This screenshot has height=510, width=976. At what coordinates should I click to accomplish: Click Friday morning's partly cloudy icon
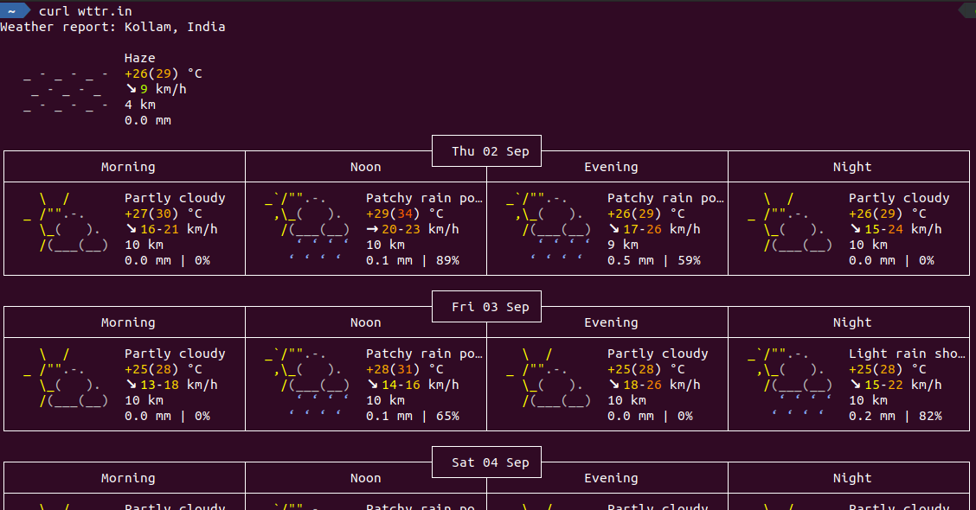tap(65, 376)
